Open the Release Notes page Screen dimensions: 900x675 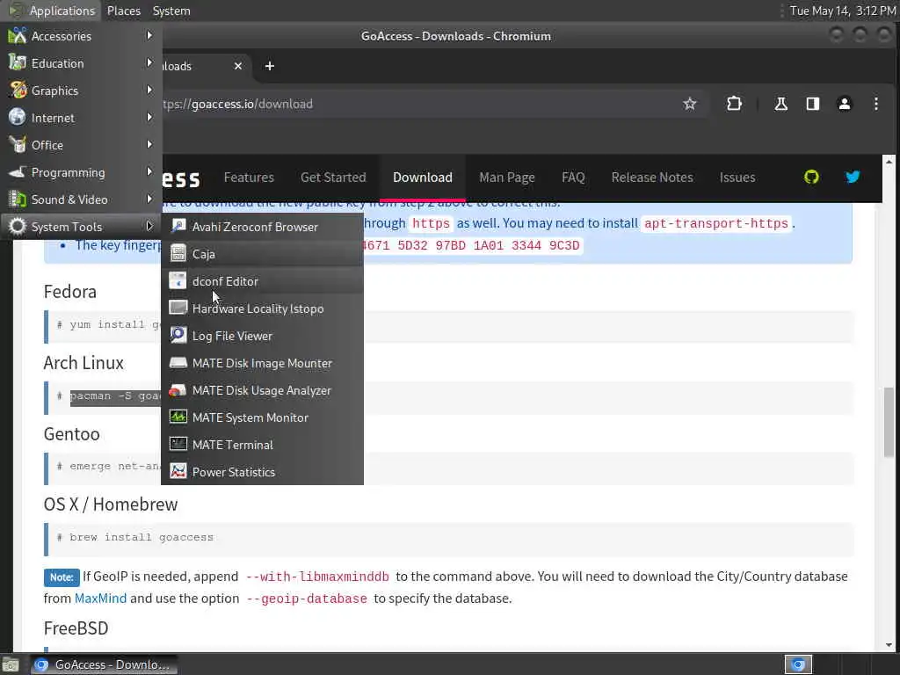[x=652, y=178]
